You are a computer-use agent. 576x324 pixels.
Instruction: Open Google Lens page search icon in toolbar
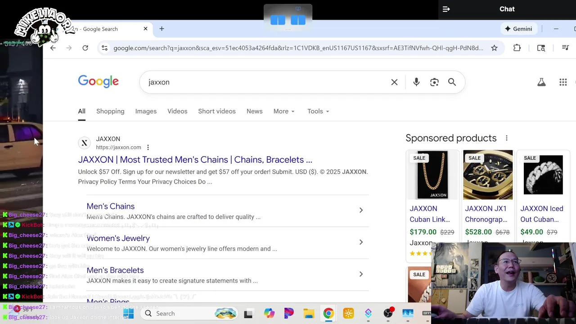pyautogui.click(x=541, y=48)
